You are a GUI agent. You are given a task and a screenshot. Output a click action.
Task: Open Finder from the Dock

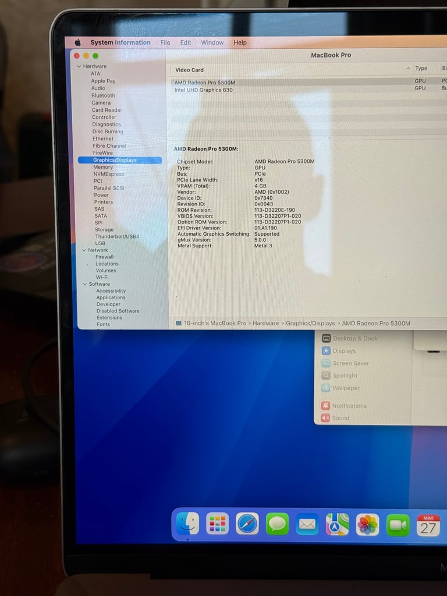point(187,523)
